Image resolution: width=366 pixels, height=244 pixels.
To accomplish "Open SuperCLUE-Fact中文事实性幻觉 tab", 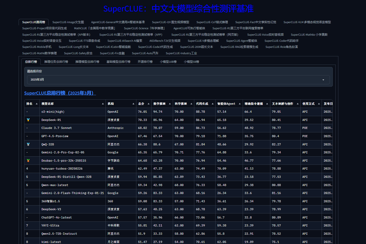I will pyautogui.click(x=256, y=22).
